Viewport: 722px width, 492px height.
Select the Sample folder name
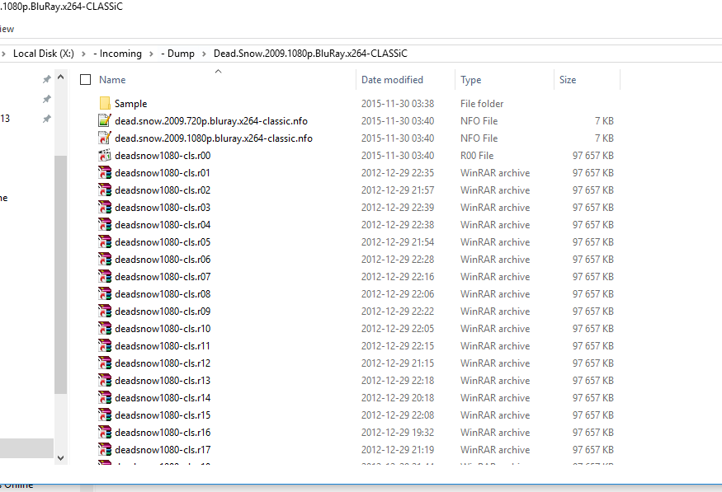(x=130, y=104)
